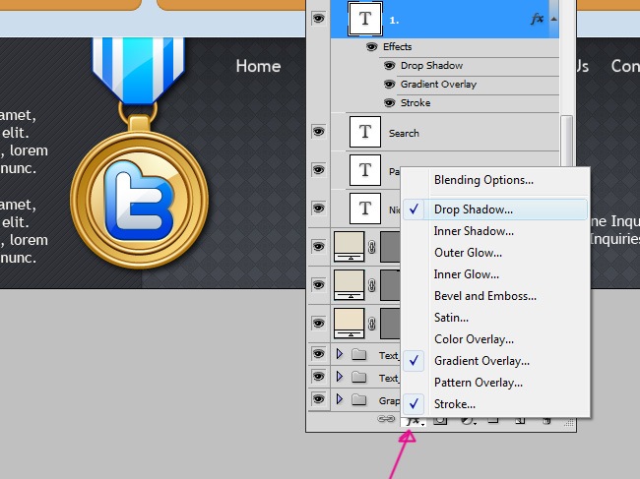The height and width of the screenshot is (479, 640).
Task: Expand the Grap group triangle
Action: (339, 399)
